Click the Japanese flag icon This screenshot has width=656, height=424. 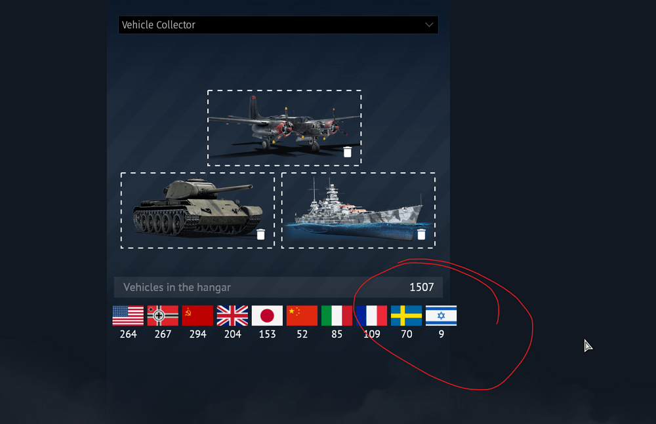pyautogui.click(x=267, y=316)
